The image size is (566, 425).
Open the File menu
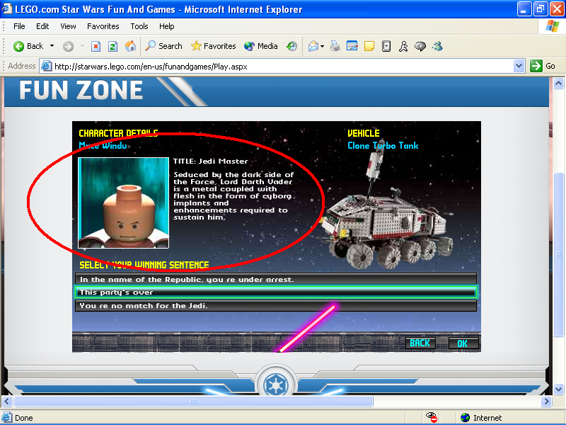coord(19,26)
